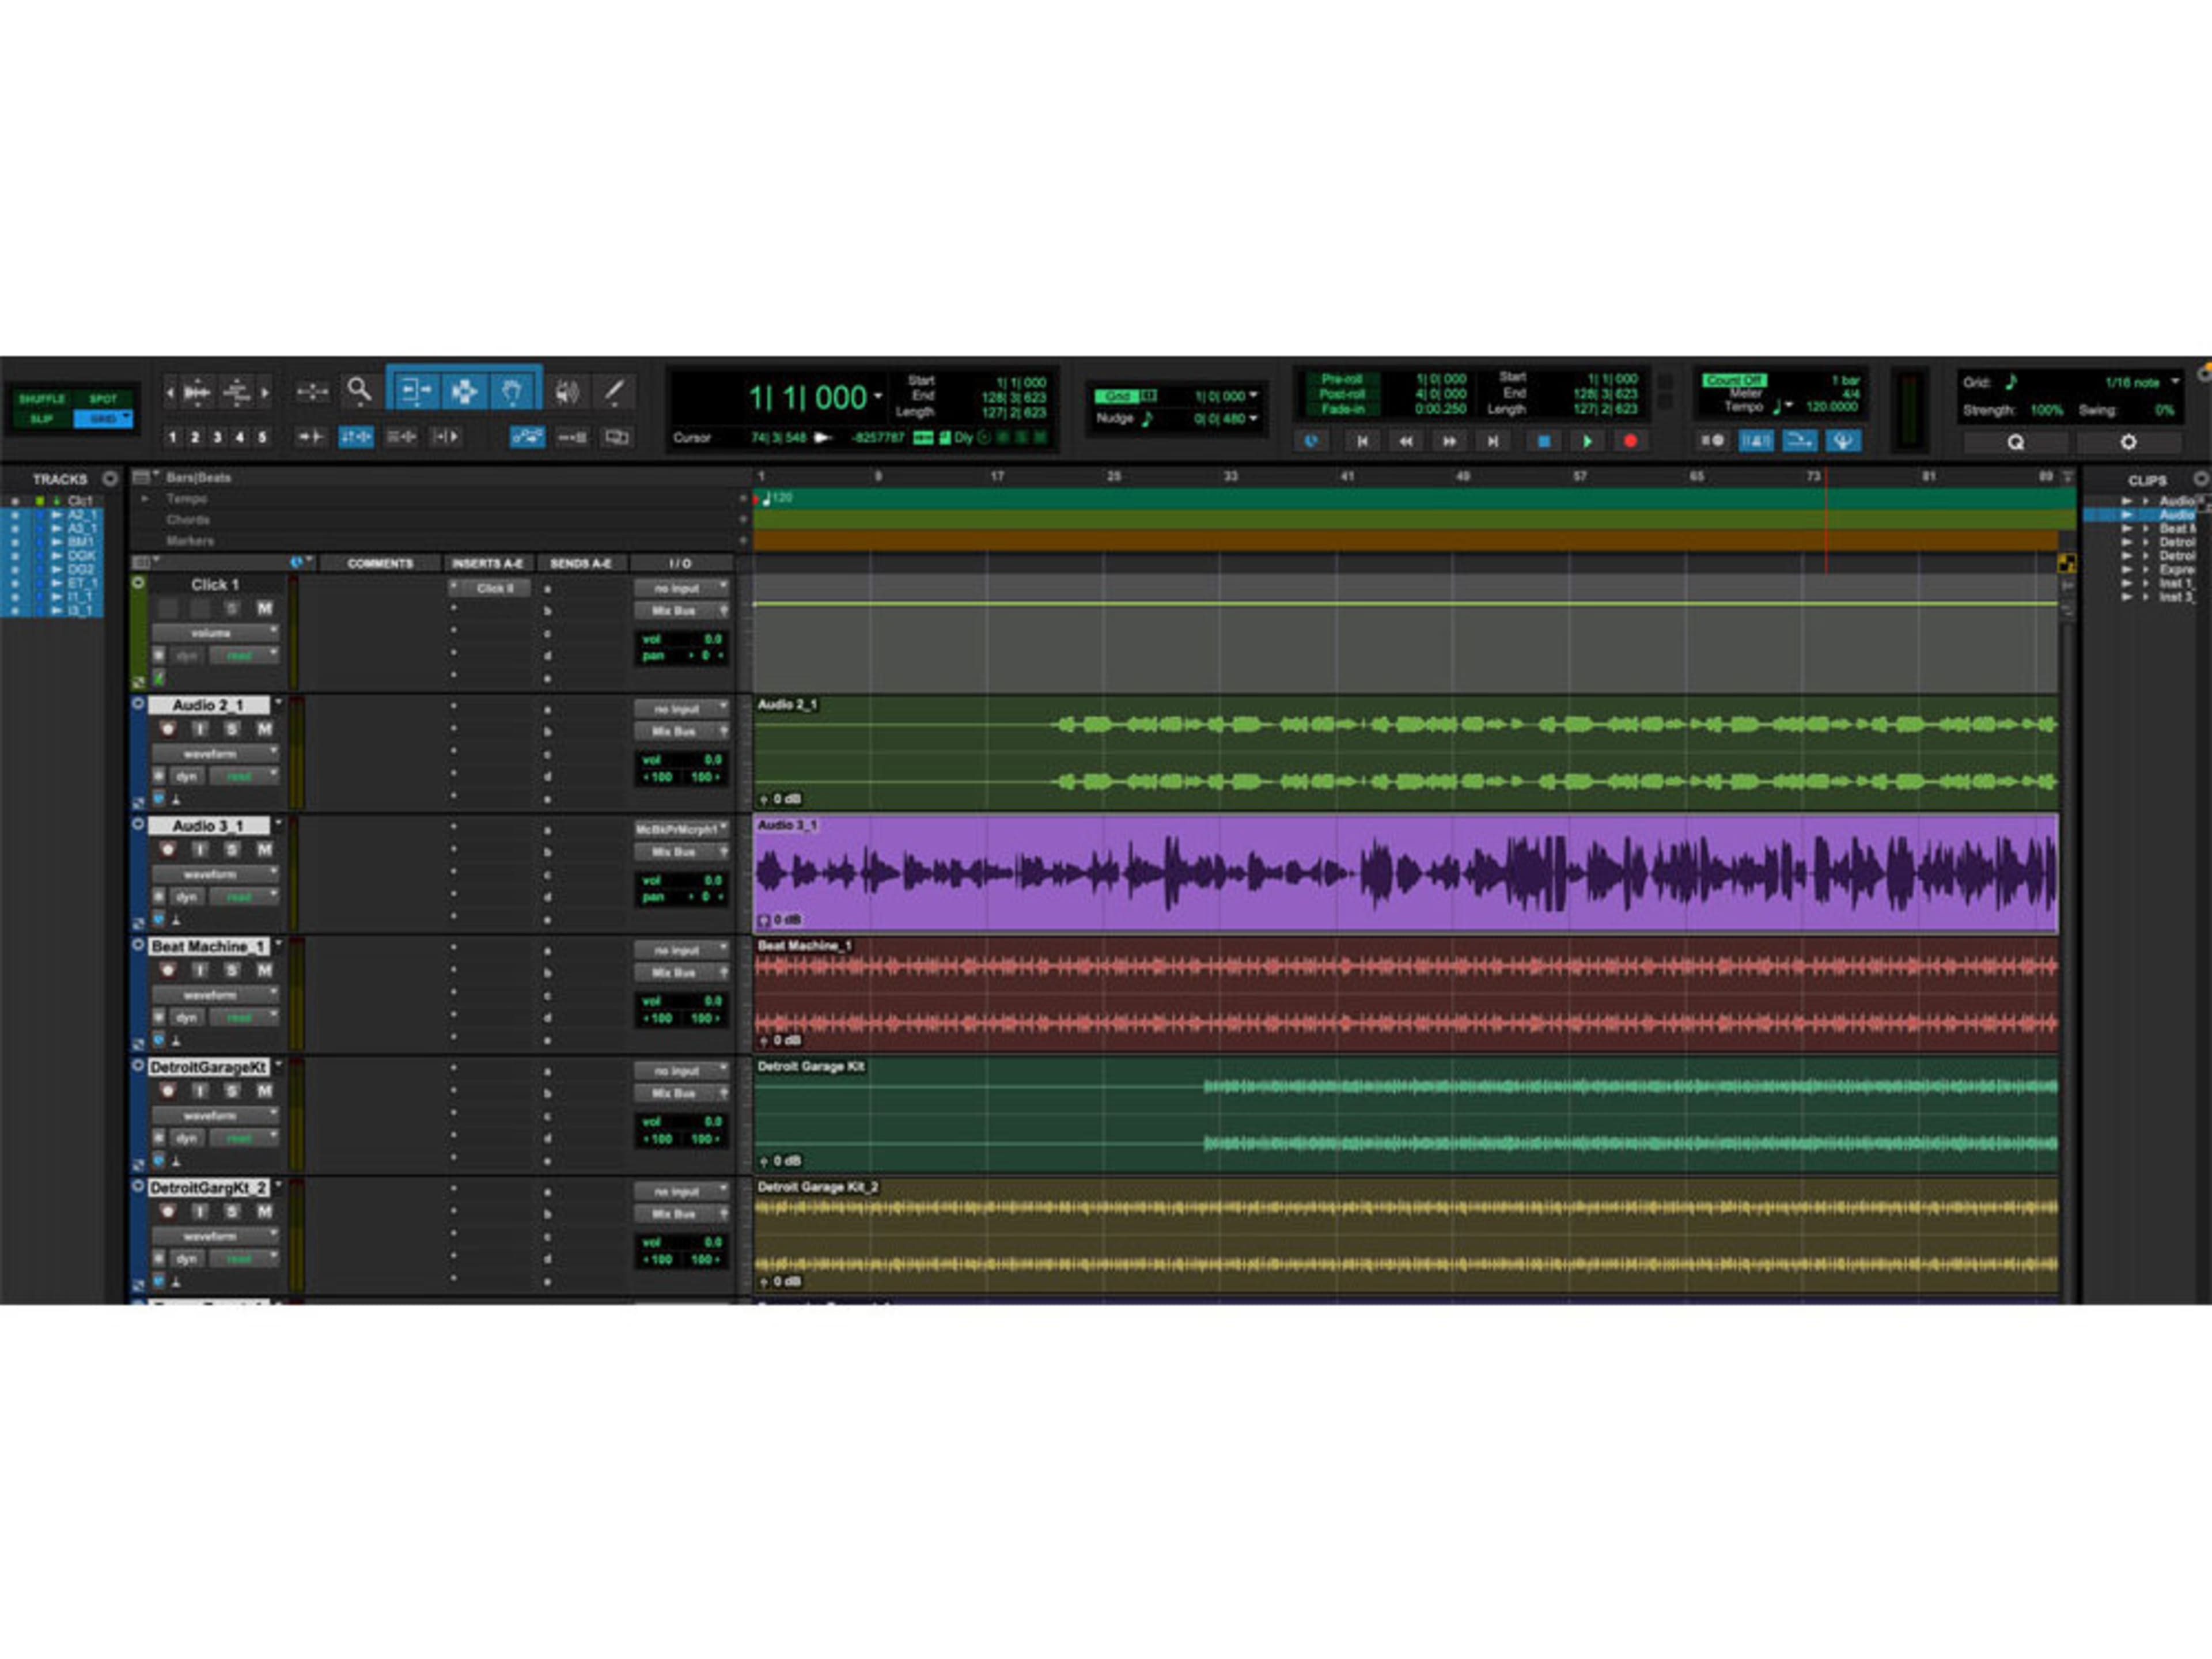Click the red Record transport button
The image size is (2212, 1659).
1630,441
